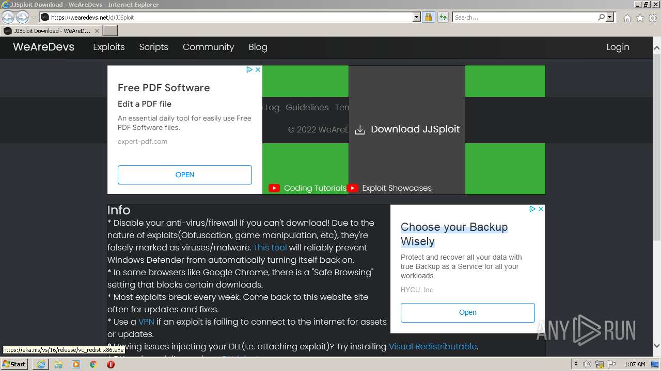The image size is (661, 371).
Task: Click the magnifier search icon
Action: (601, 17)
